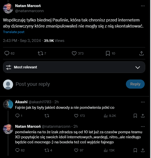Open more options on Natan Marcoń's reply
Viewport: 151px width, 158px height.
click(143, 126)
